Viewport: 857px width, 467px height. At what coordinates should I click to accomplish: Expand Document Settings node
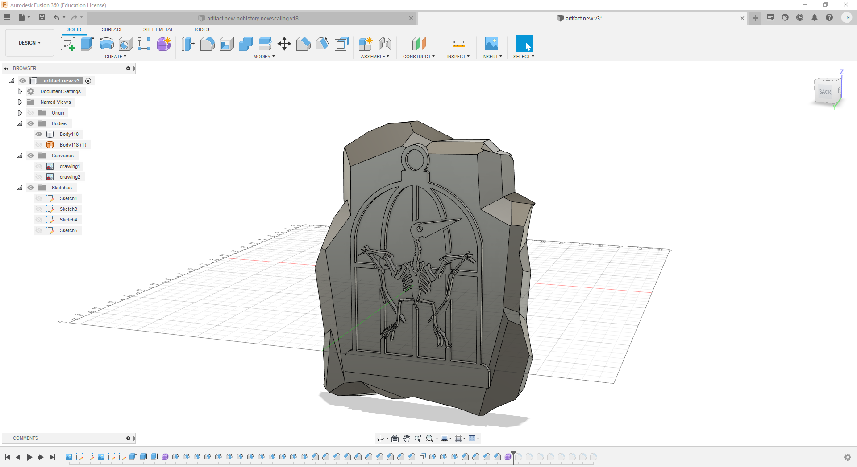20,91
